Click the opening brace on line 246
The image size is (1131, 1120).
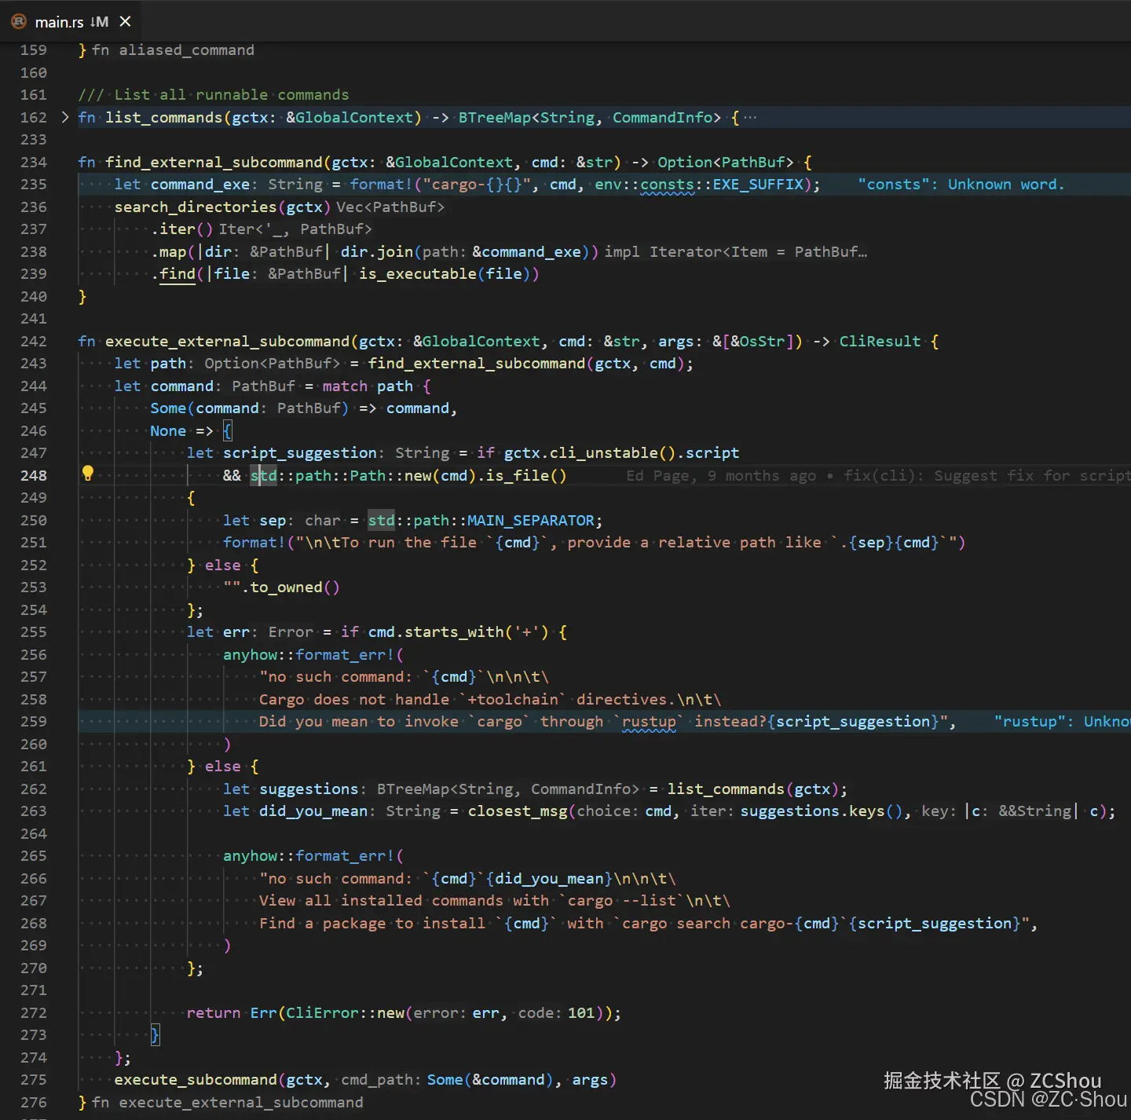click(228, 430)
